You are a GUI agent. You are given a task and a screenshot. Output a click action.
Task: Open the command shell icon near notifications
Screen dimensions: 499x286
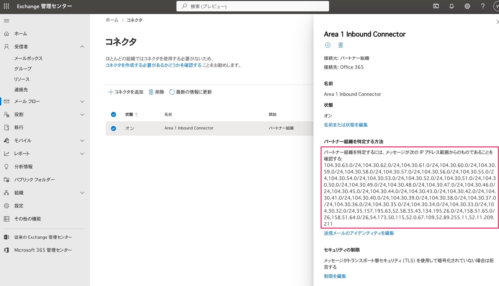436,6
